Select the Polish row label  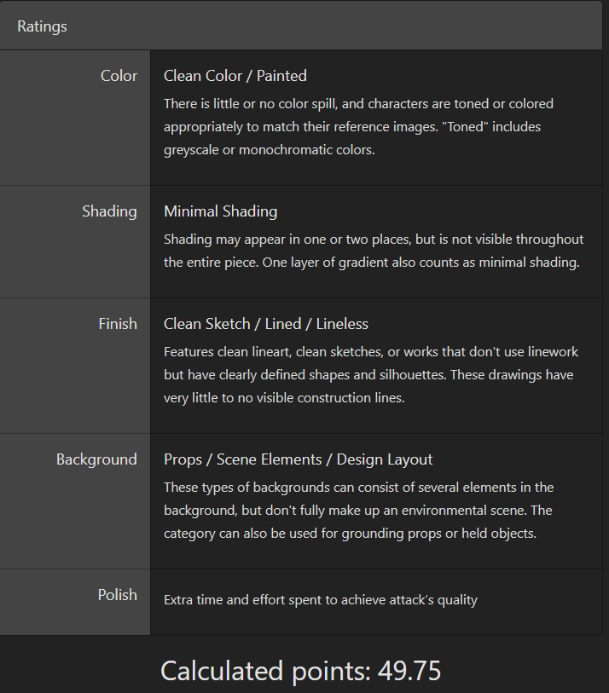(117, 595)
